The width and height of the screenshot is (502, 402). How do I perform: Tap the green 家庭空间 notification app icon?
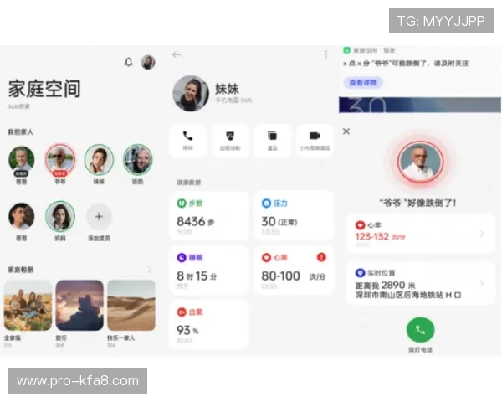(x=346, y=50)
